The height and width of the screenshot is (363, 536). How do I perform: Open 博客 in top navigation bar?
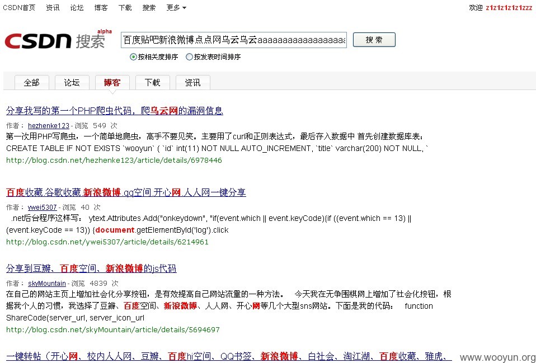click(101, 7)
